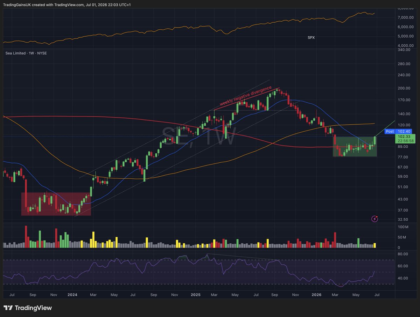Click the 100 M volume axis label

point(403,227)
